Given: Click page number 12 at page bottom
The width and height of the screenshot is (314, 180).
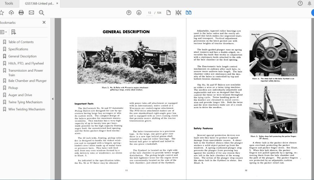Looking at the screenshot, I should (x=246, y=170).
